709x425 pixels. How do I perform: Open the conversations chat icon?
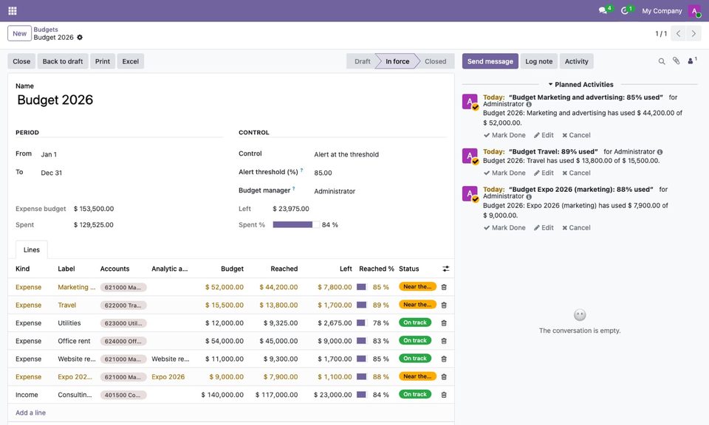(603, 10)
